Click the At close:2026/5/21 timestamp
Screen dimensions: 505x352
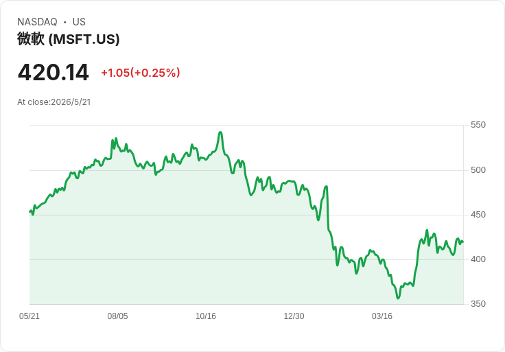54,102
